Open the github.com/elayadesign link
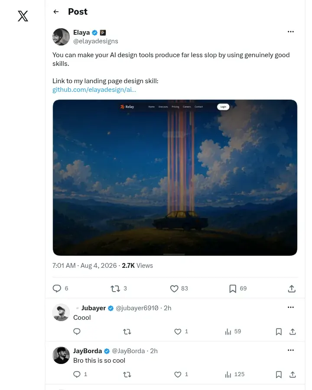The height and width of the screenshot is (390, 312). tap(94, 90)
